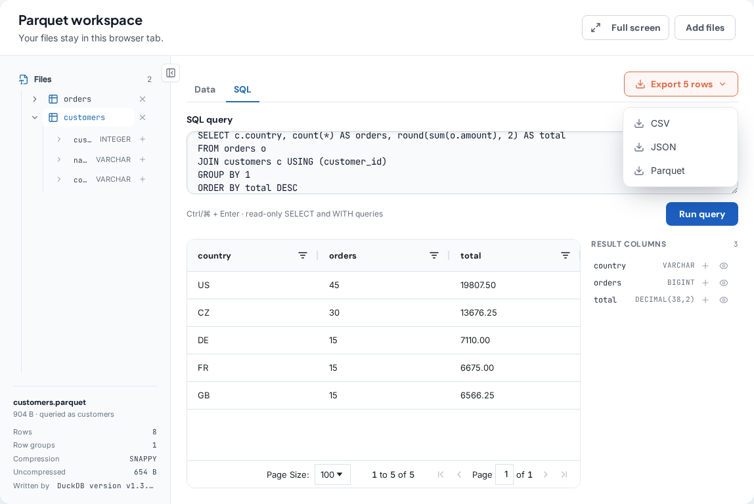Select the DE country cell
This screenshot has height=504, width=754.
click(x=252, y=340)
